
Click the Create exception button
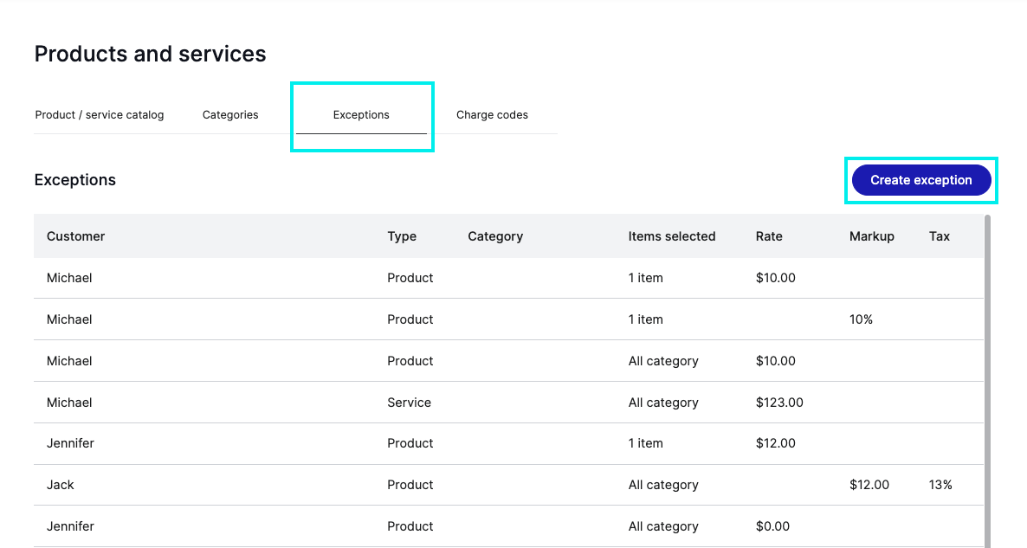920,180
